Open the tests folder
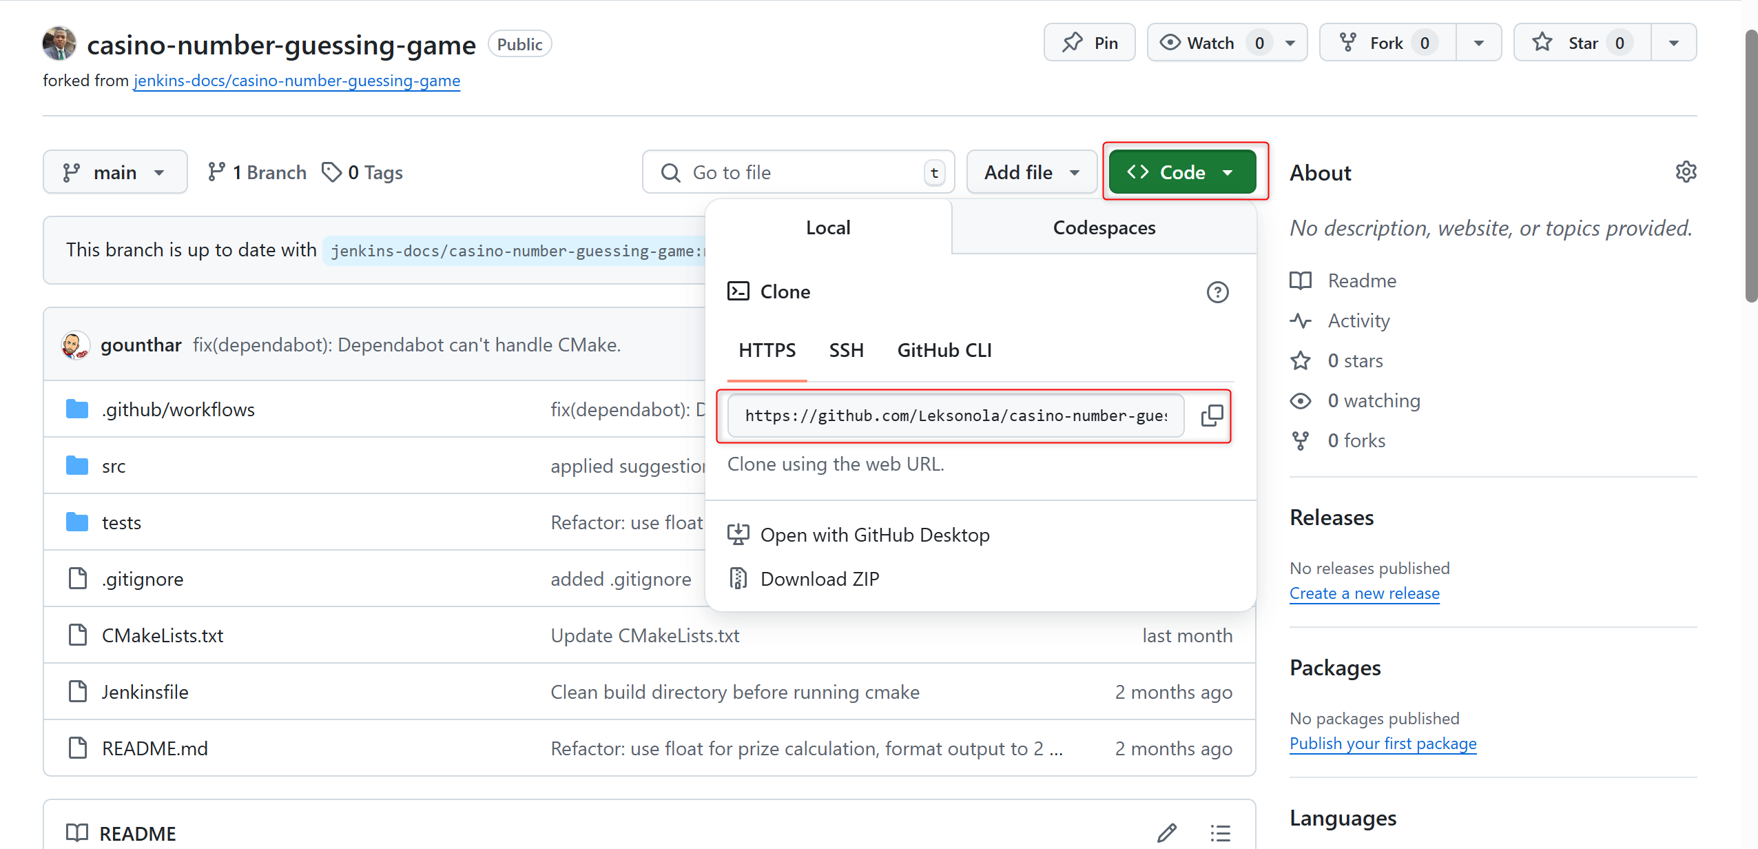 [121, 522]
